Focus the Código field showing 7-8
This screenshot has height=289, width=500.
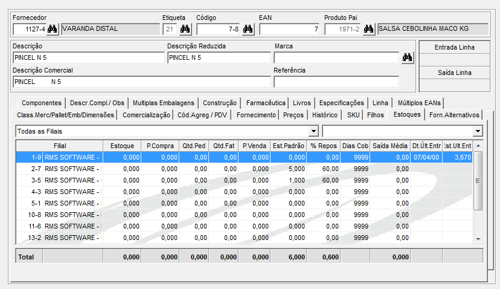(x=219, y=30)
